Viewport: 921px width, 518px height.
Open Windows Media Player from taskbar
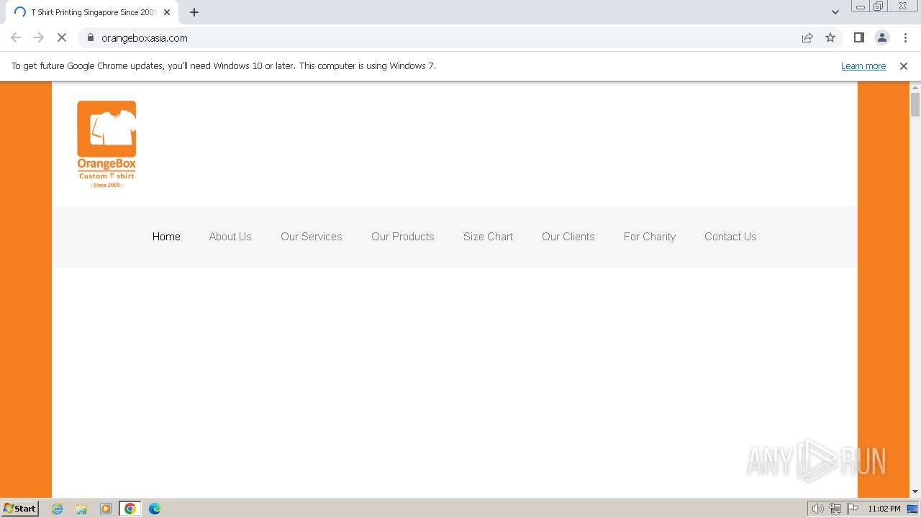coord(106,509)
